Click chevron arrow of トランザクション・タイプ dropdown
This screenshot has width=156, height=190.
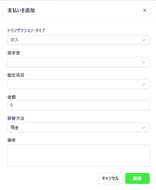click(144, 40)
